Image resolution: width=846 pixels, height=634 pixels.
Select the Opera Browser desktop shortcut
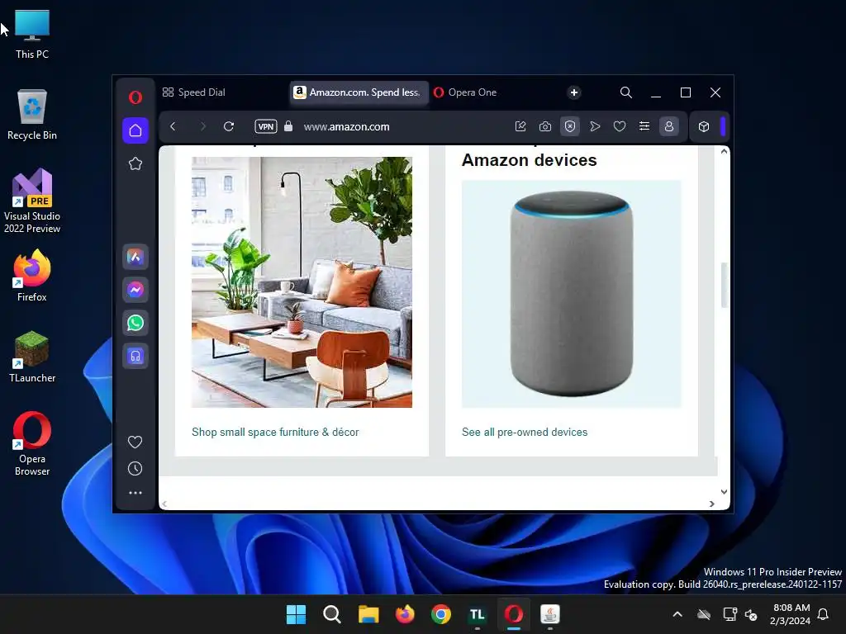click(x=32, y=444)
